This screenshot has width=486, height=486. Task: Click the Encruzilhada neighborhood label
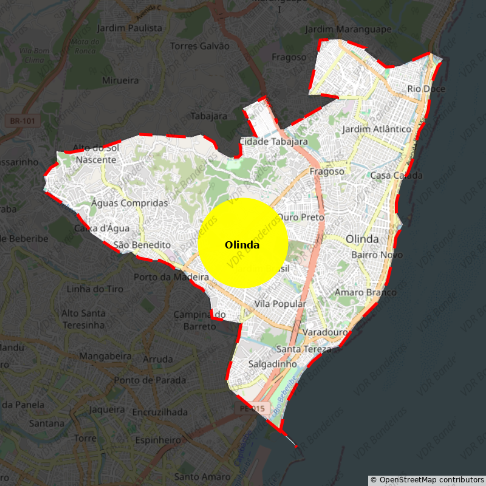pyautogui.click(x=160, y=412)
